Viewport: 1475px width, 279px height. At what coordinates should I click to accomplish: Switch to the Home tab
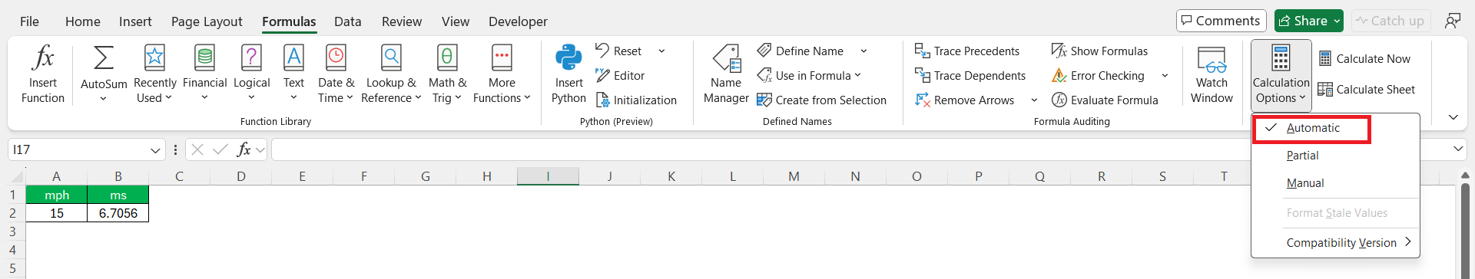82,21
